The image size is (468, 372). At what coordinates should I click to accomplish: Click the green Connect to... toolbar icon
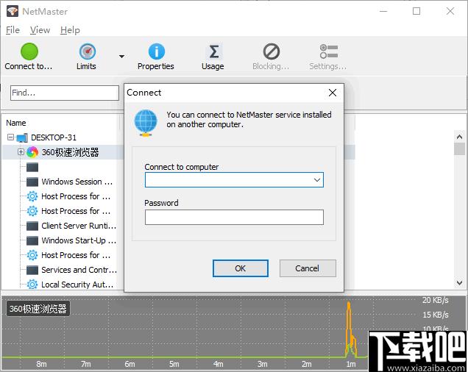29,51
